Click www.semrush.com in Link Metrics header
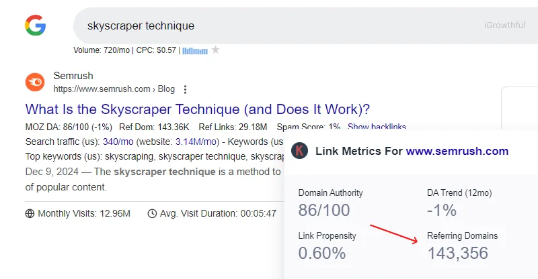 tap(457, 151)
